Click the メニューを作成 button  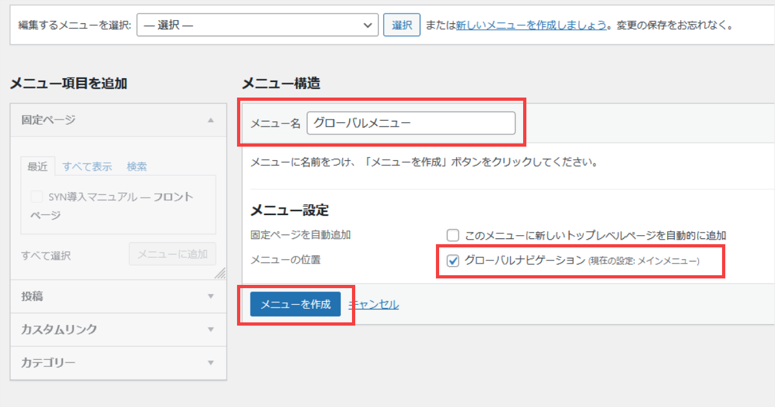click(x=295, y=304)
